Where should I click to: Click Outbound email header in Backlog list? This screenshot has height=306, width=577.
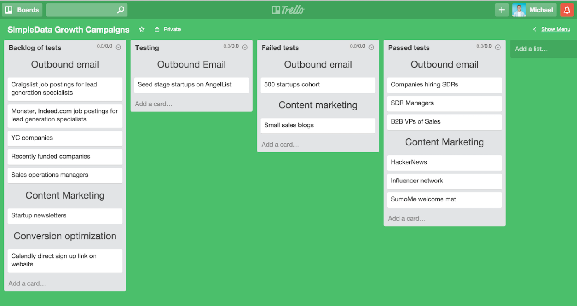click(x=65, y=64)
